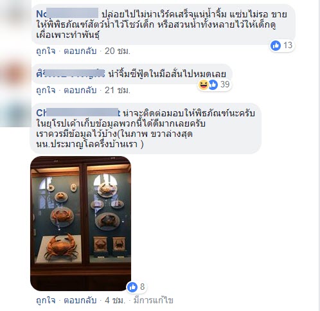This screenshot has height=311, width=320.
Task: Click the laughing emoji reaction icon
Action: [203, 84]
